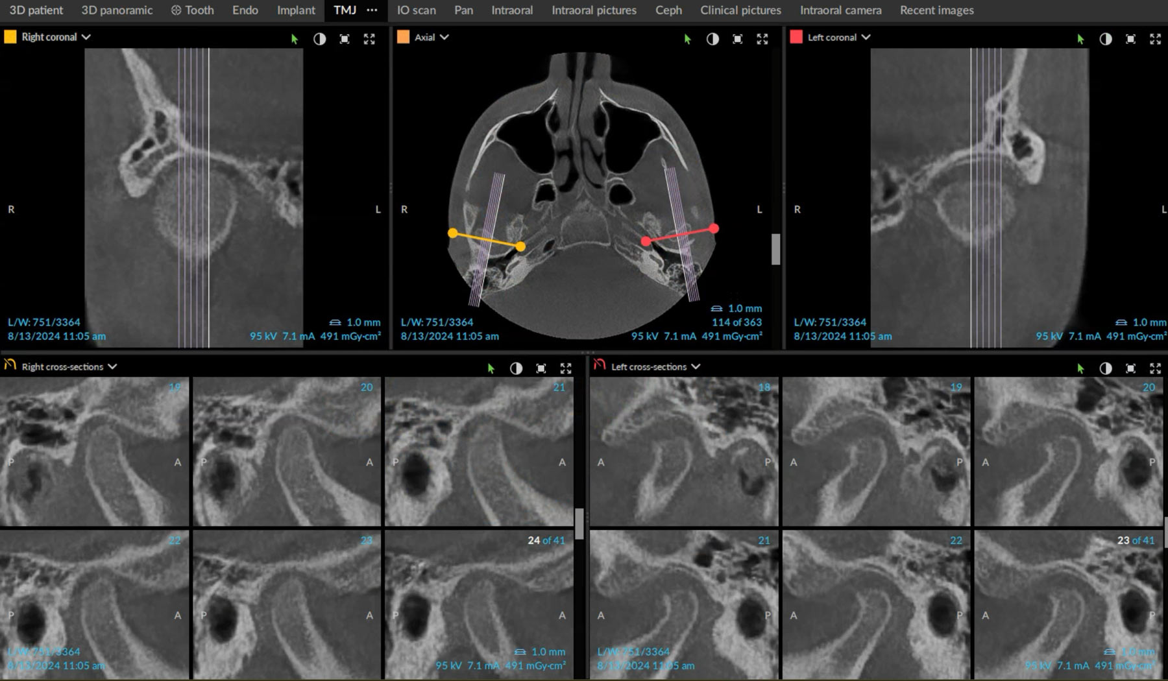Open Recent images
This screenshot has width=1168, height=681.
pos(936,10)
